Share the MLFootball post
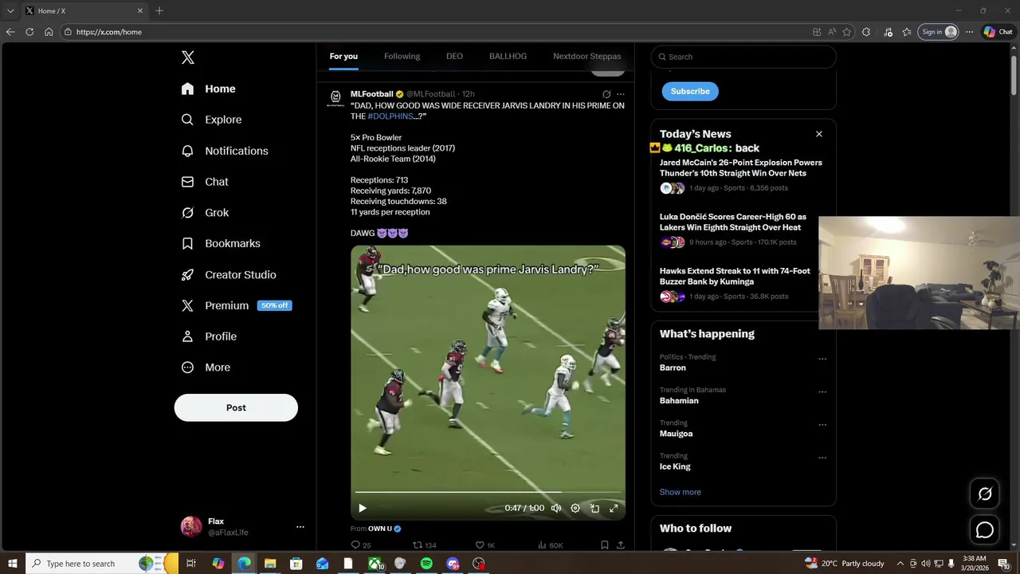This screenshot has width=1020, height=574. [x=621, y=545]
